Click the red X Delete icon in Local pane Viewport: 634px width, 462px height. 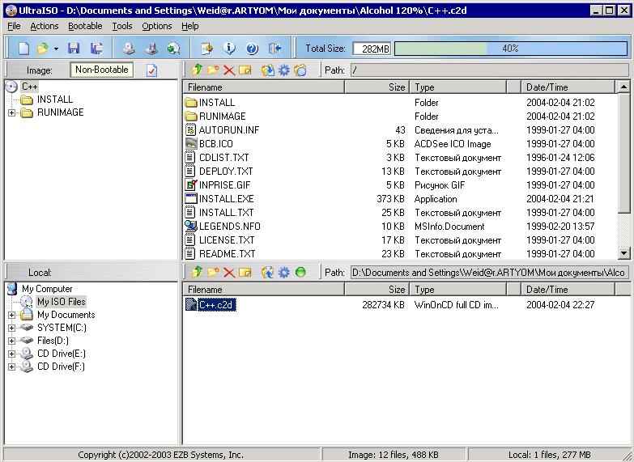229,273
